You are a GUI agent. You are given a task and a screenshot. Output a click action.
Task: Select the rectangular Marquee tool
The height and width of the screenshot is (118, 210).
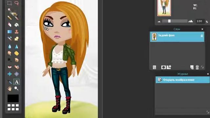(10, 3)
